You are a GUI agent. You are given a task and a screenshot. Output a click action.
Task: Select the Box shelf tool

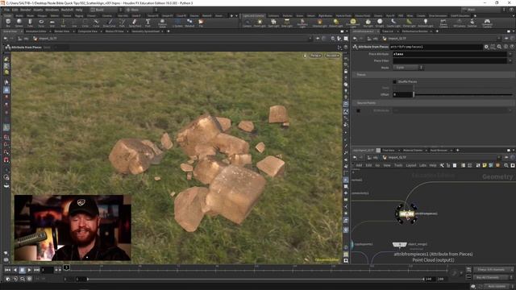(8, 23)
